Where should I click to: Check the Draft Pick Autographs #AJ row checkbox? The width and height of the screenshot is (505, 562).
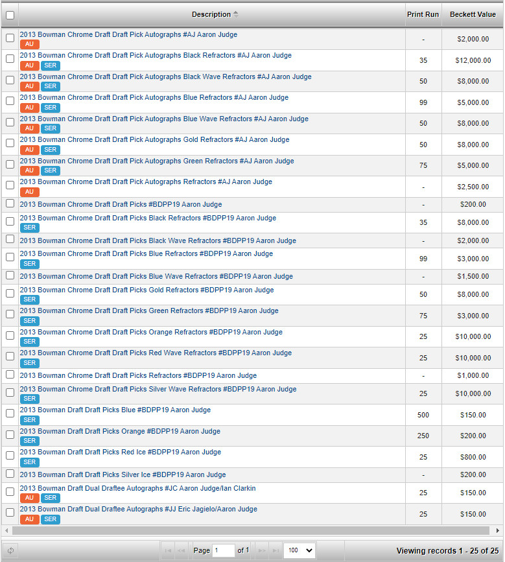point(10,38)
